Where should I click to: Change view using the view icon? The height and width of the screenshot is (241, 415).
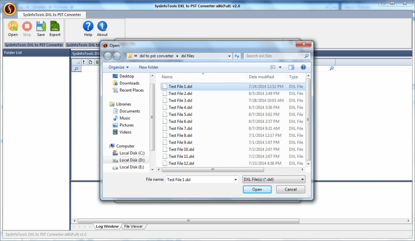[x=273, y=67]
